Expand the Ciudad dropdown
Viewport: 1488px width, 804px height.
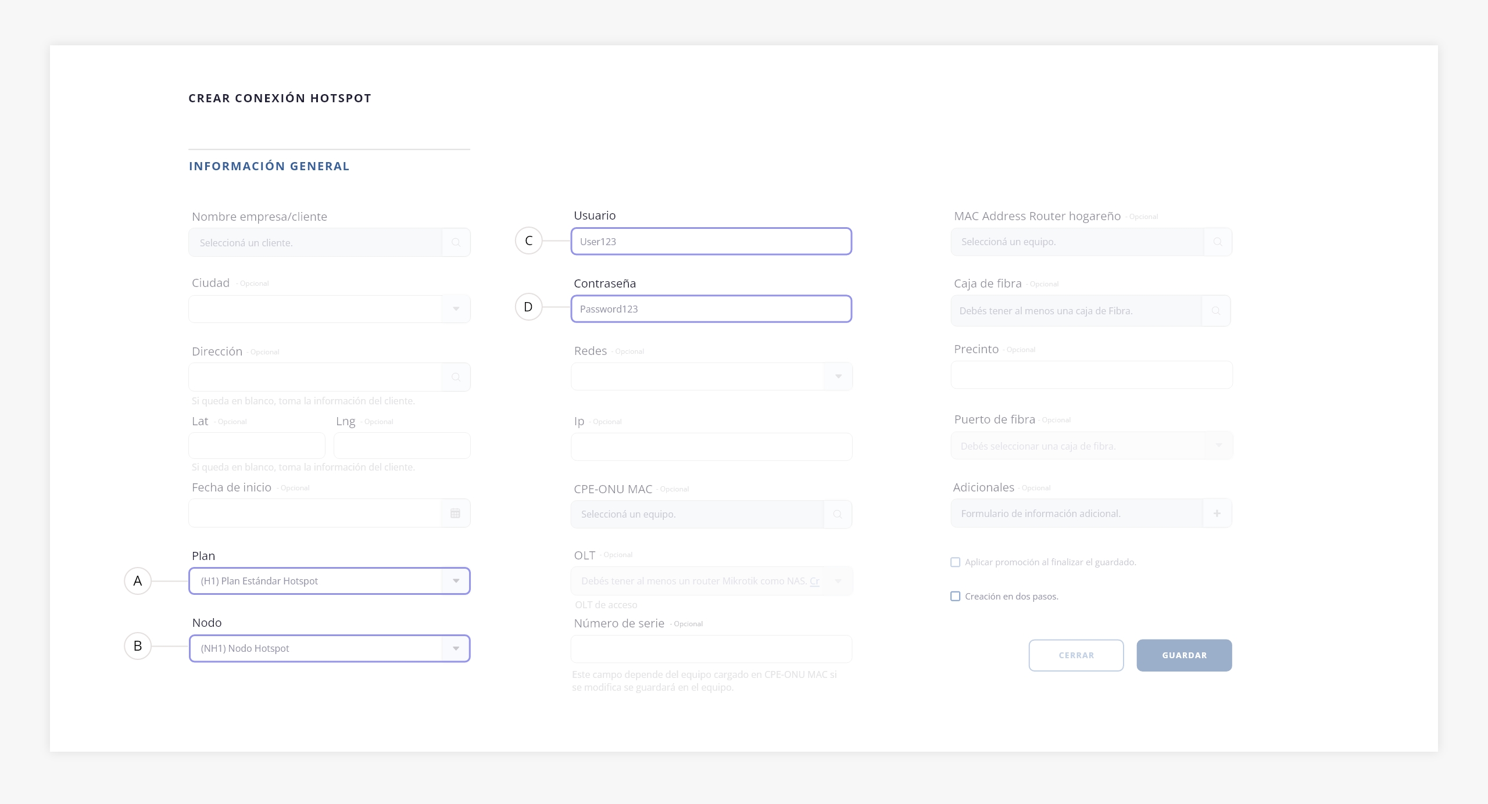[456, 309]
